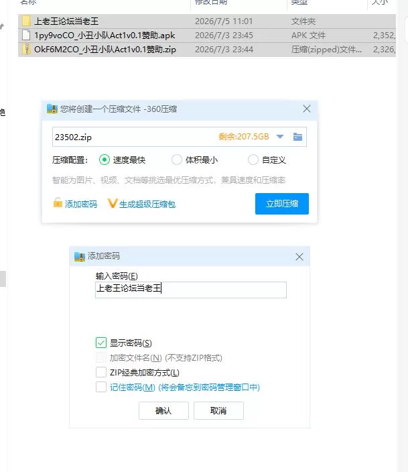The height and width of the screenshot is (472, 408).
Task: Click the 添加密码 dialog title icon
Action: pos(80,257)
